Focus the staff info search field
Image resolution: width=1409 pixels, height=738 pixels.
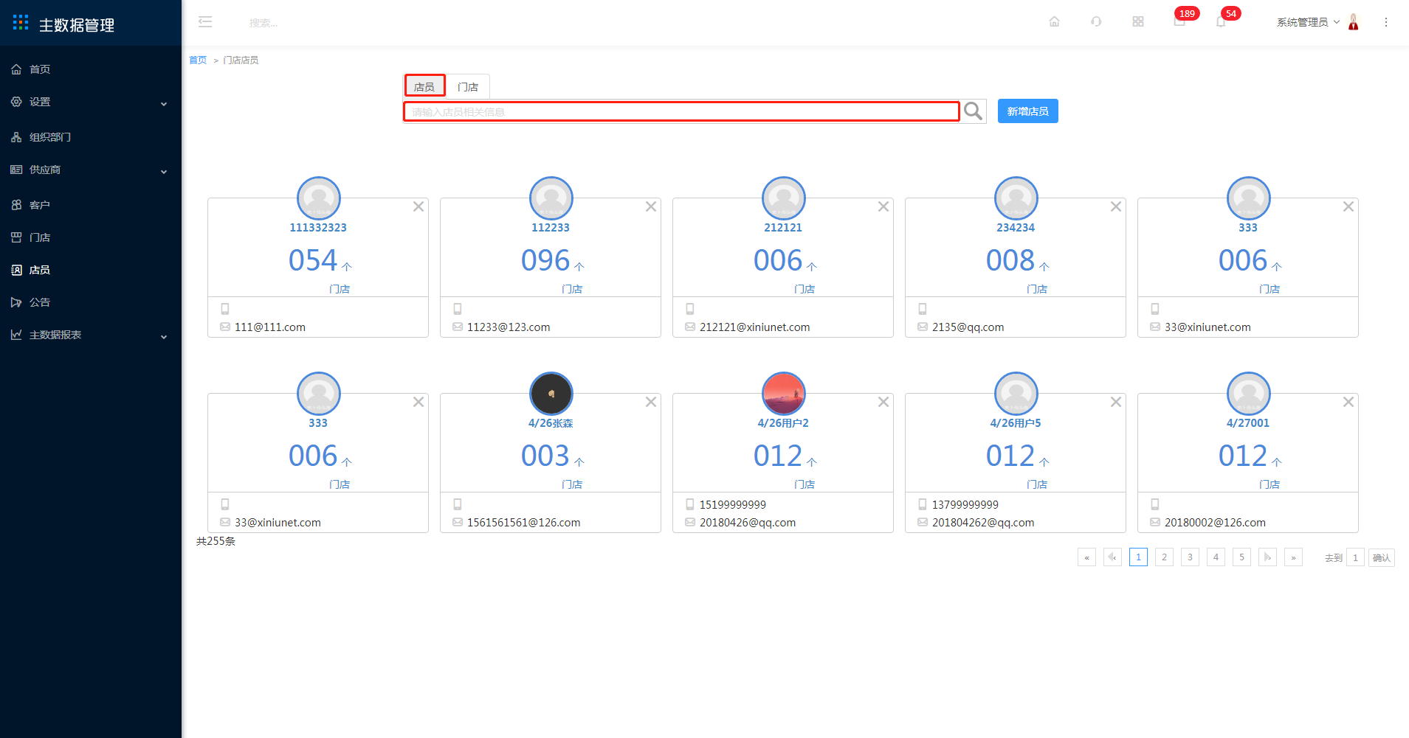tap(681, 111)
